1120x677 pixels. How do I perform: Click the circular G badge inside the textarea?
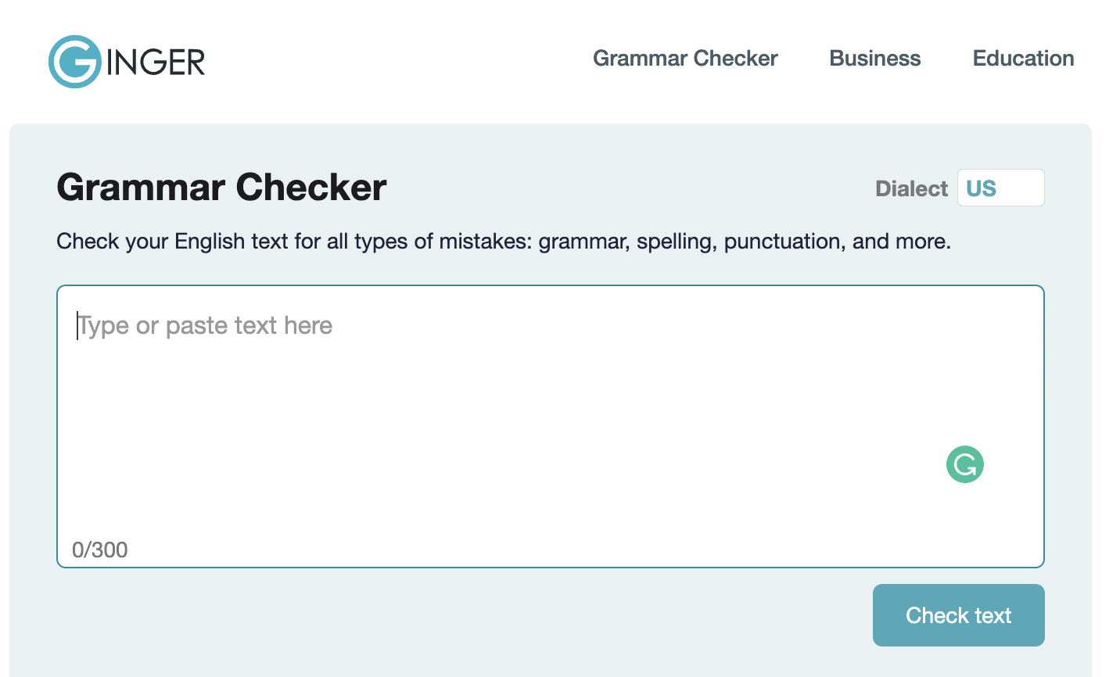(965, 464)
